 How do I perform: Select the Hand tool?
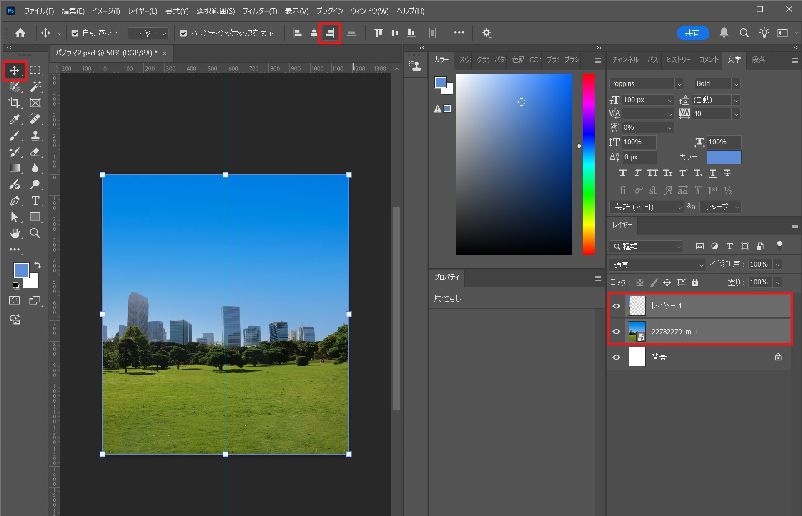(x=15, y=233)
